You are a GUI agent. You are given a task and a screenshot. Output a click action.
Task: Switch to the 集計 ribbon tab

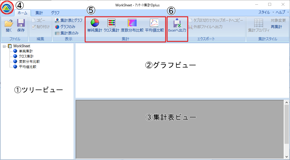[39, 13]
